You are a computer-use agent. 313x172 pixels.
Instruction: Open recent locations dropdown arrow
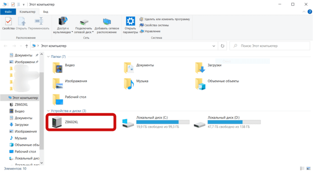21,46
